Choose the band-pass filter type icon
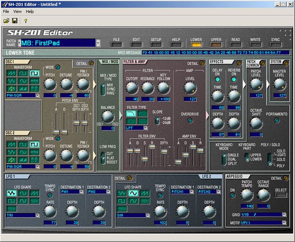This screenshot has height=242, width=295. [131, 121]
